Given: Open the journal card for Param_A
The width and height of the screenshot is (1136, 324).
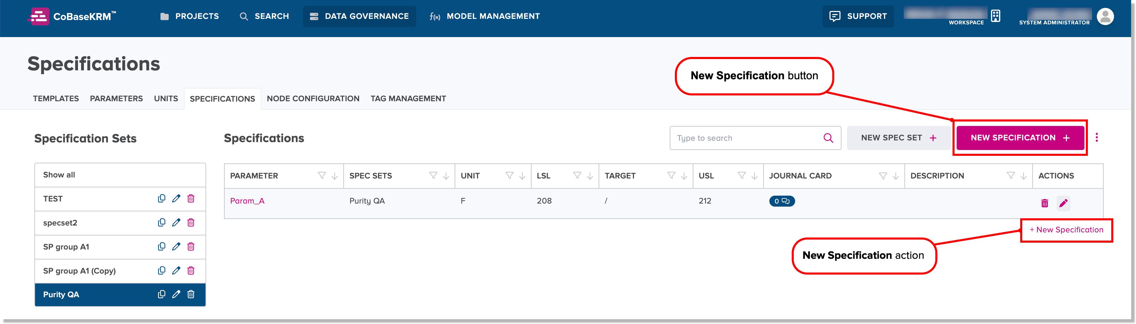Looking at the screenshot, I should (781, 201).
